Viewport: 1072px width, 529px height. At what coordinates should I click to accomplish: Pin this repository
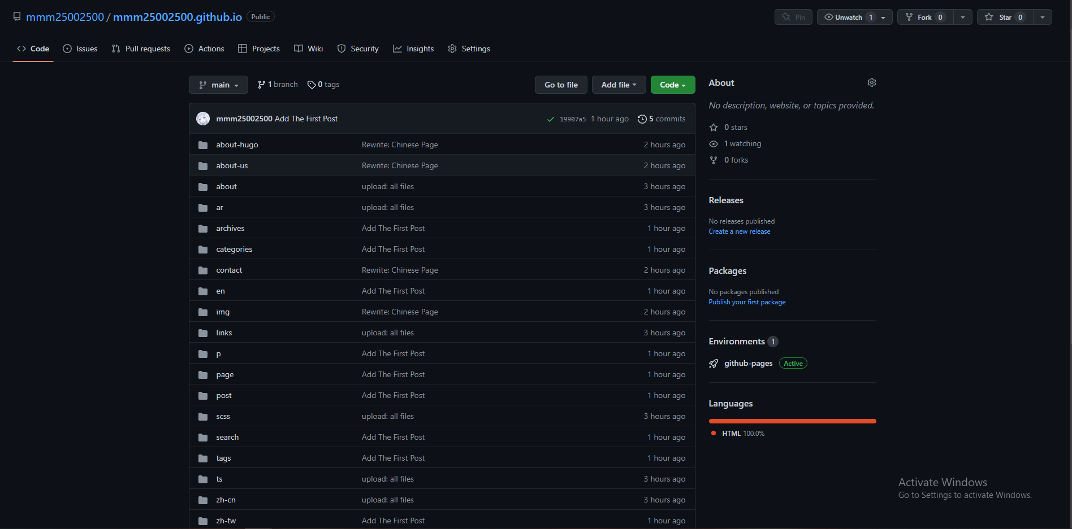point(793,17)
